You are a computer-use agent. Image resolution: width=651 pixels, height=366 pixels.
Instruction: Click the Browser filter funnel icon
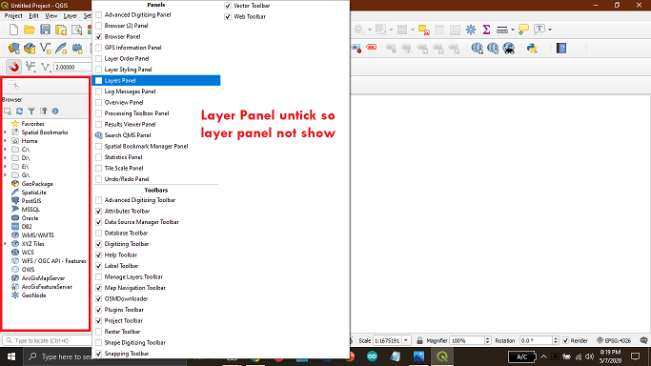(x=31, y=112)
